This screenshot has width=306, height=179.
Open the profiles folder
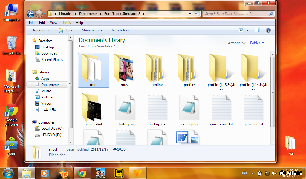coord(189,70)
